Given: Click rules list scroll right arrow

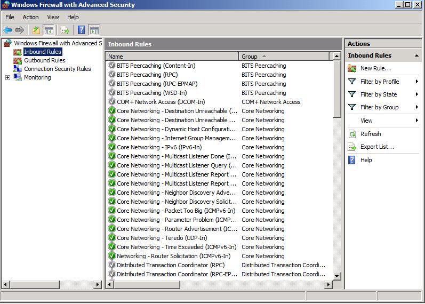Looking at the screenshot, I should [328, 284].
